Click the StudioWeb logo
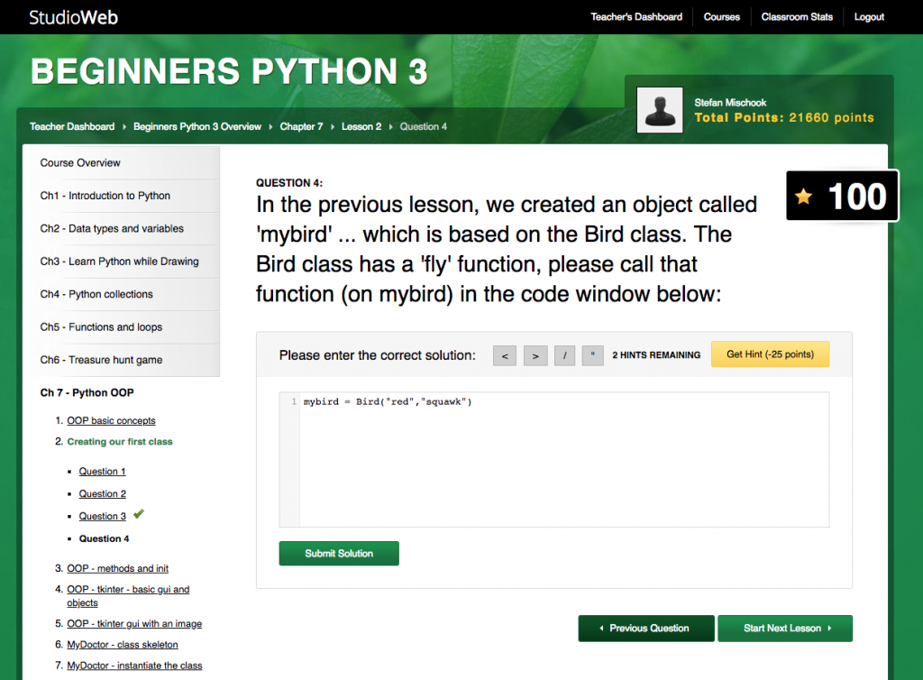Image resolution: width=923 pixels, height=680 pixels. [72, 16]
